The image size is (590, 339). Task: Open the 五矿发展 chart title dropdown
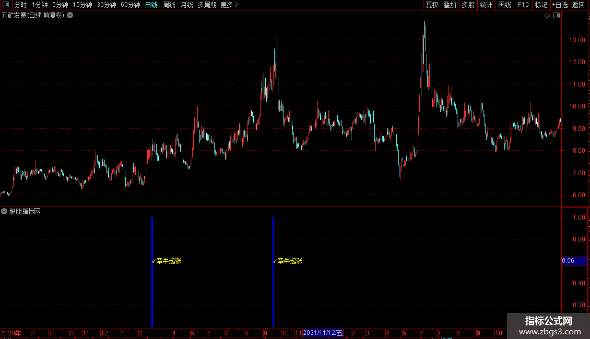[70, 16]
